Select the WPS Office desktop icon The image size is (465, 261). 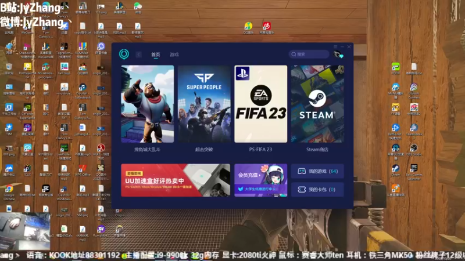pos(83,171)
